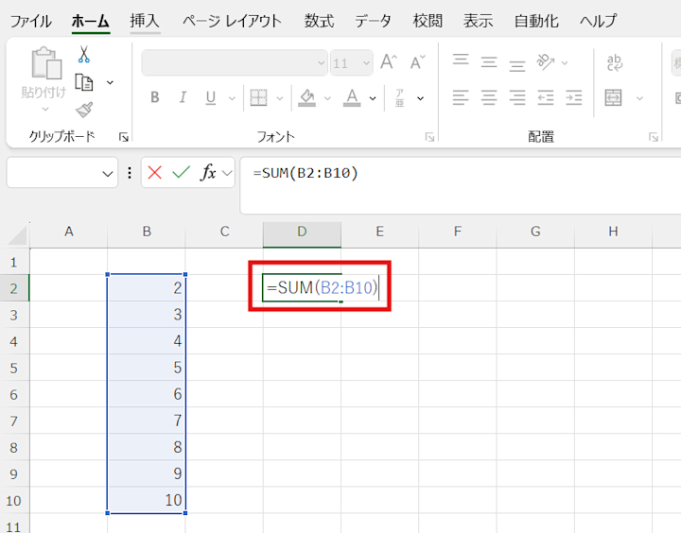This screenshot has width=681, height=533.
Task: Increase indent icon
Action: tap(574, 97)
